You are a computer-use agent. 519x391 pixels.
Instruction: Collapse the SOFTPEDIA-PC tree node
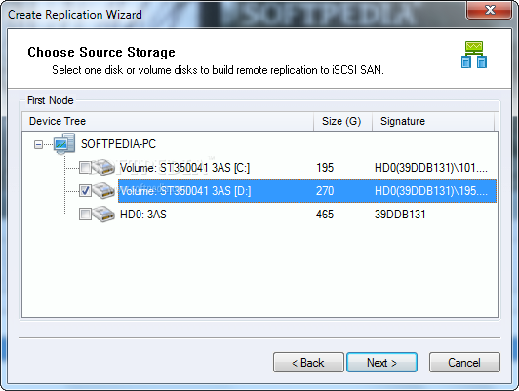coord(38,144)
